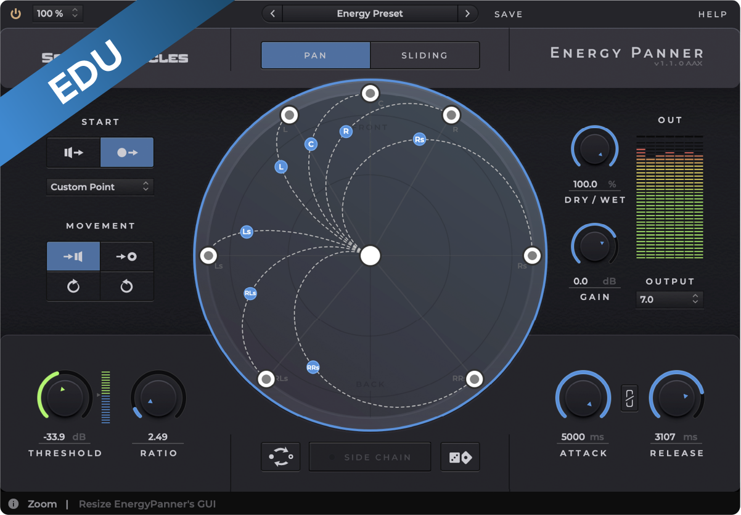Choose movement toward speaker icon
The image size is (741, 515).
(73, 256)
